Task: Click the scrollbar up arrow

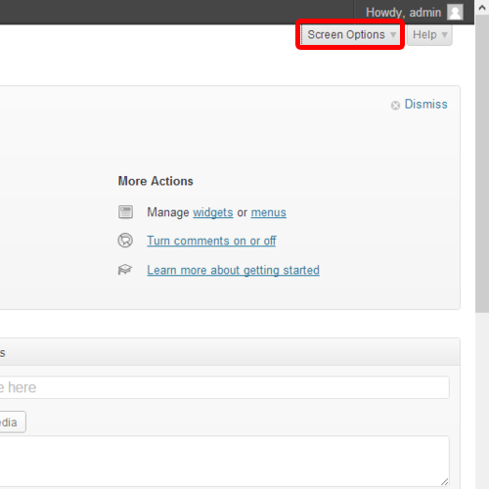Action: (x=482, y=8)
